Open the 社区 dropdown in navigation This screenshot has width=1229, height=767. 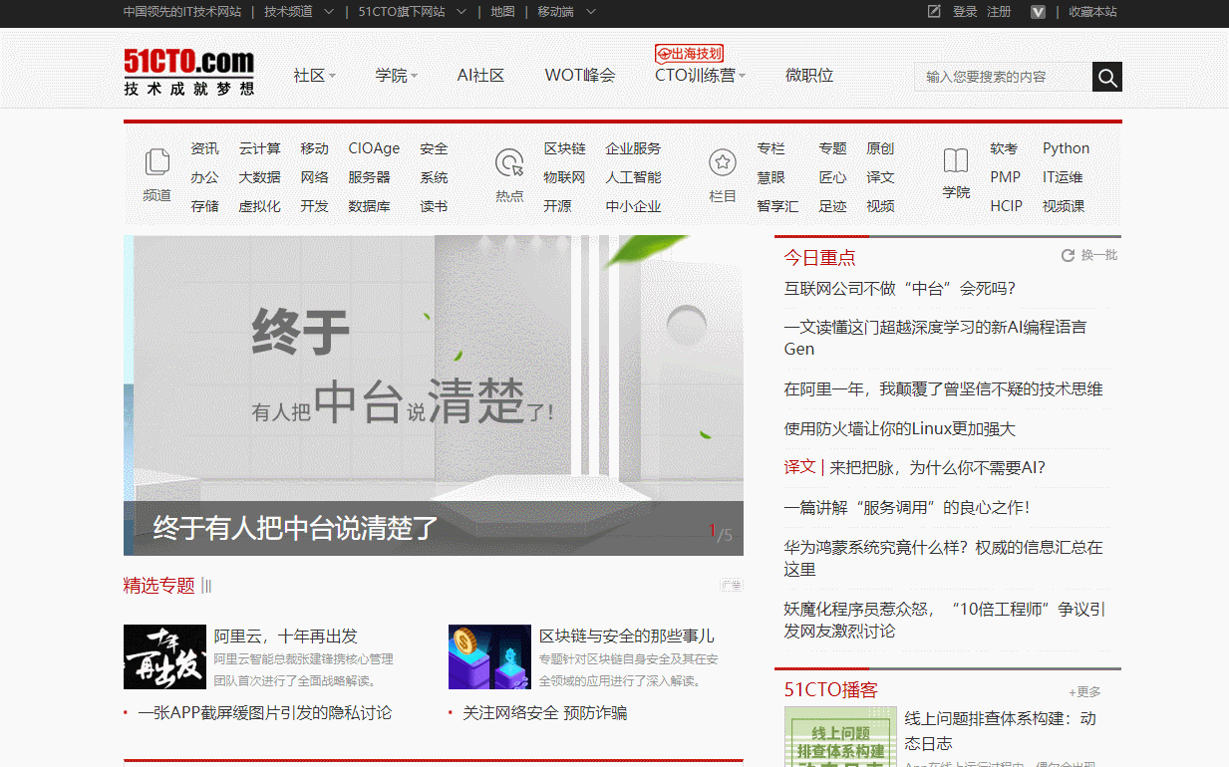[x=314, y=76]
